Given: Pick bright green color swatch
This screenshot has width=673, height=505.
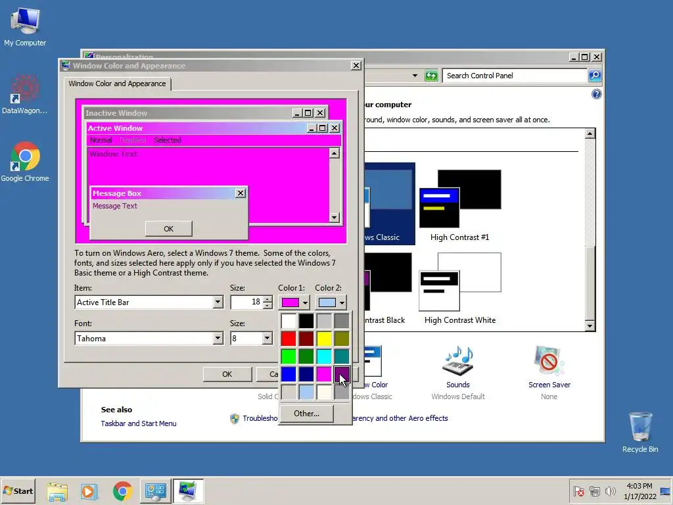Looking at the screenshot, I should 289,356.
